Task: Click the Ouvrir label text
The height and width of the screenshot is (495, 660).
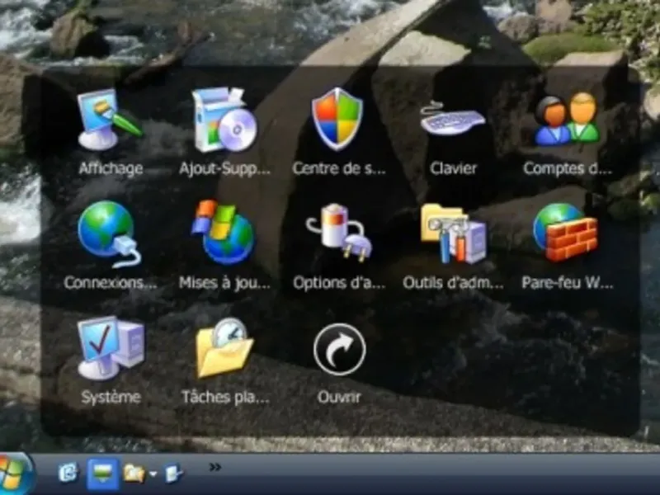Action: (x=339, y=397)
